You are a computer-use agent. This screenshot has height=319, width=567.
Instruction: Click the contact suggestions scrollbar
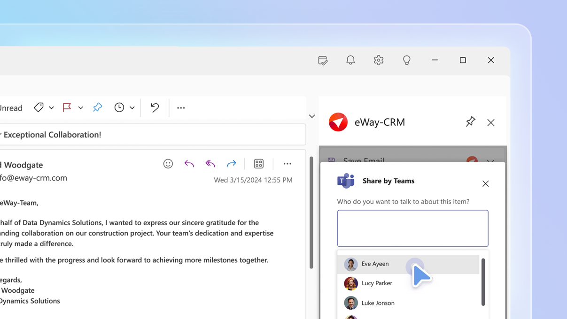tap(483, 282)
